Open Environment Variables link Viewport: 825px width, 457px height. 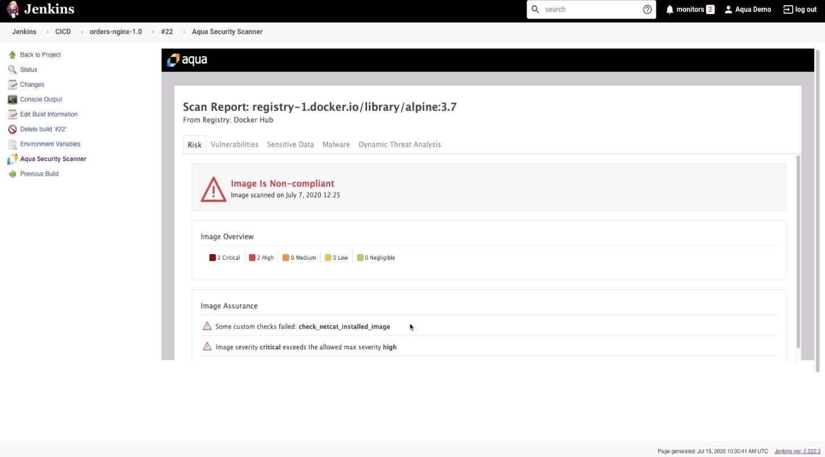coord(50,144)
